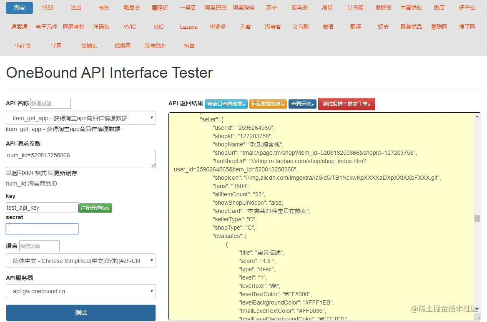Screen dimensions: 487x322
Task: Click the result panel scroll-up arrow
Action: click(477, 116)
